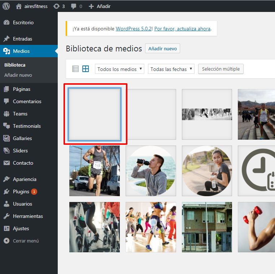
Task: Switch to list view mode
Action: (x=75, y=69)
